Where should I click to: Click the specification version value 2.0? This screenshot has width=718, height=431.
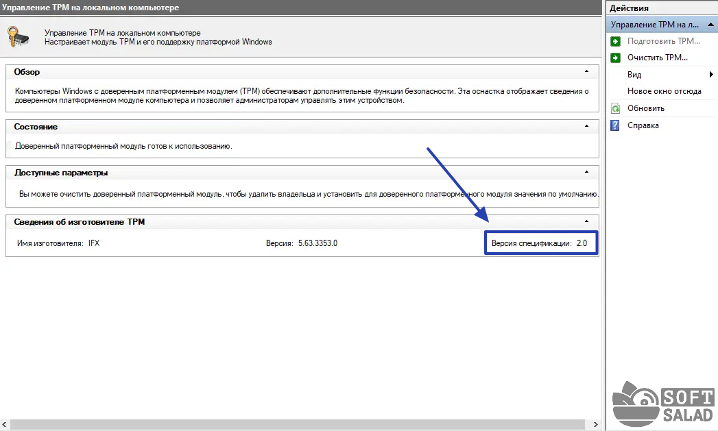pos(582,243)
